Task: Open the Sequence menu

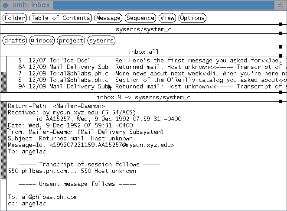Action: [x=140, y=18]
